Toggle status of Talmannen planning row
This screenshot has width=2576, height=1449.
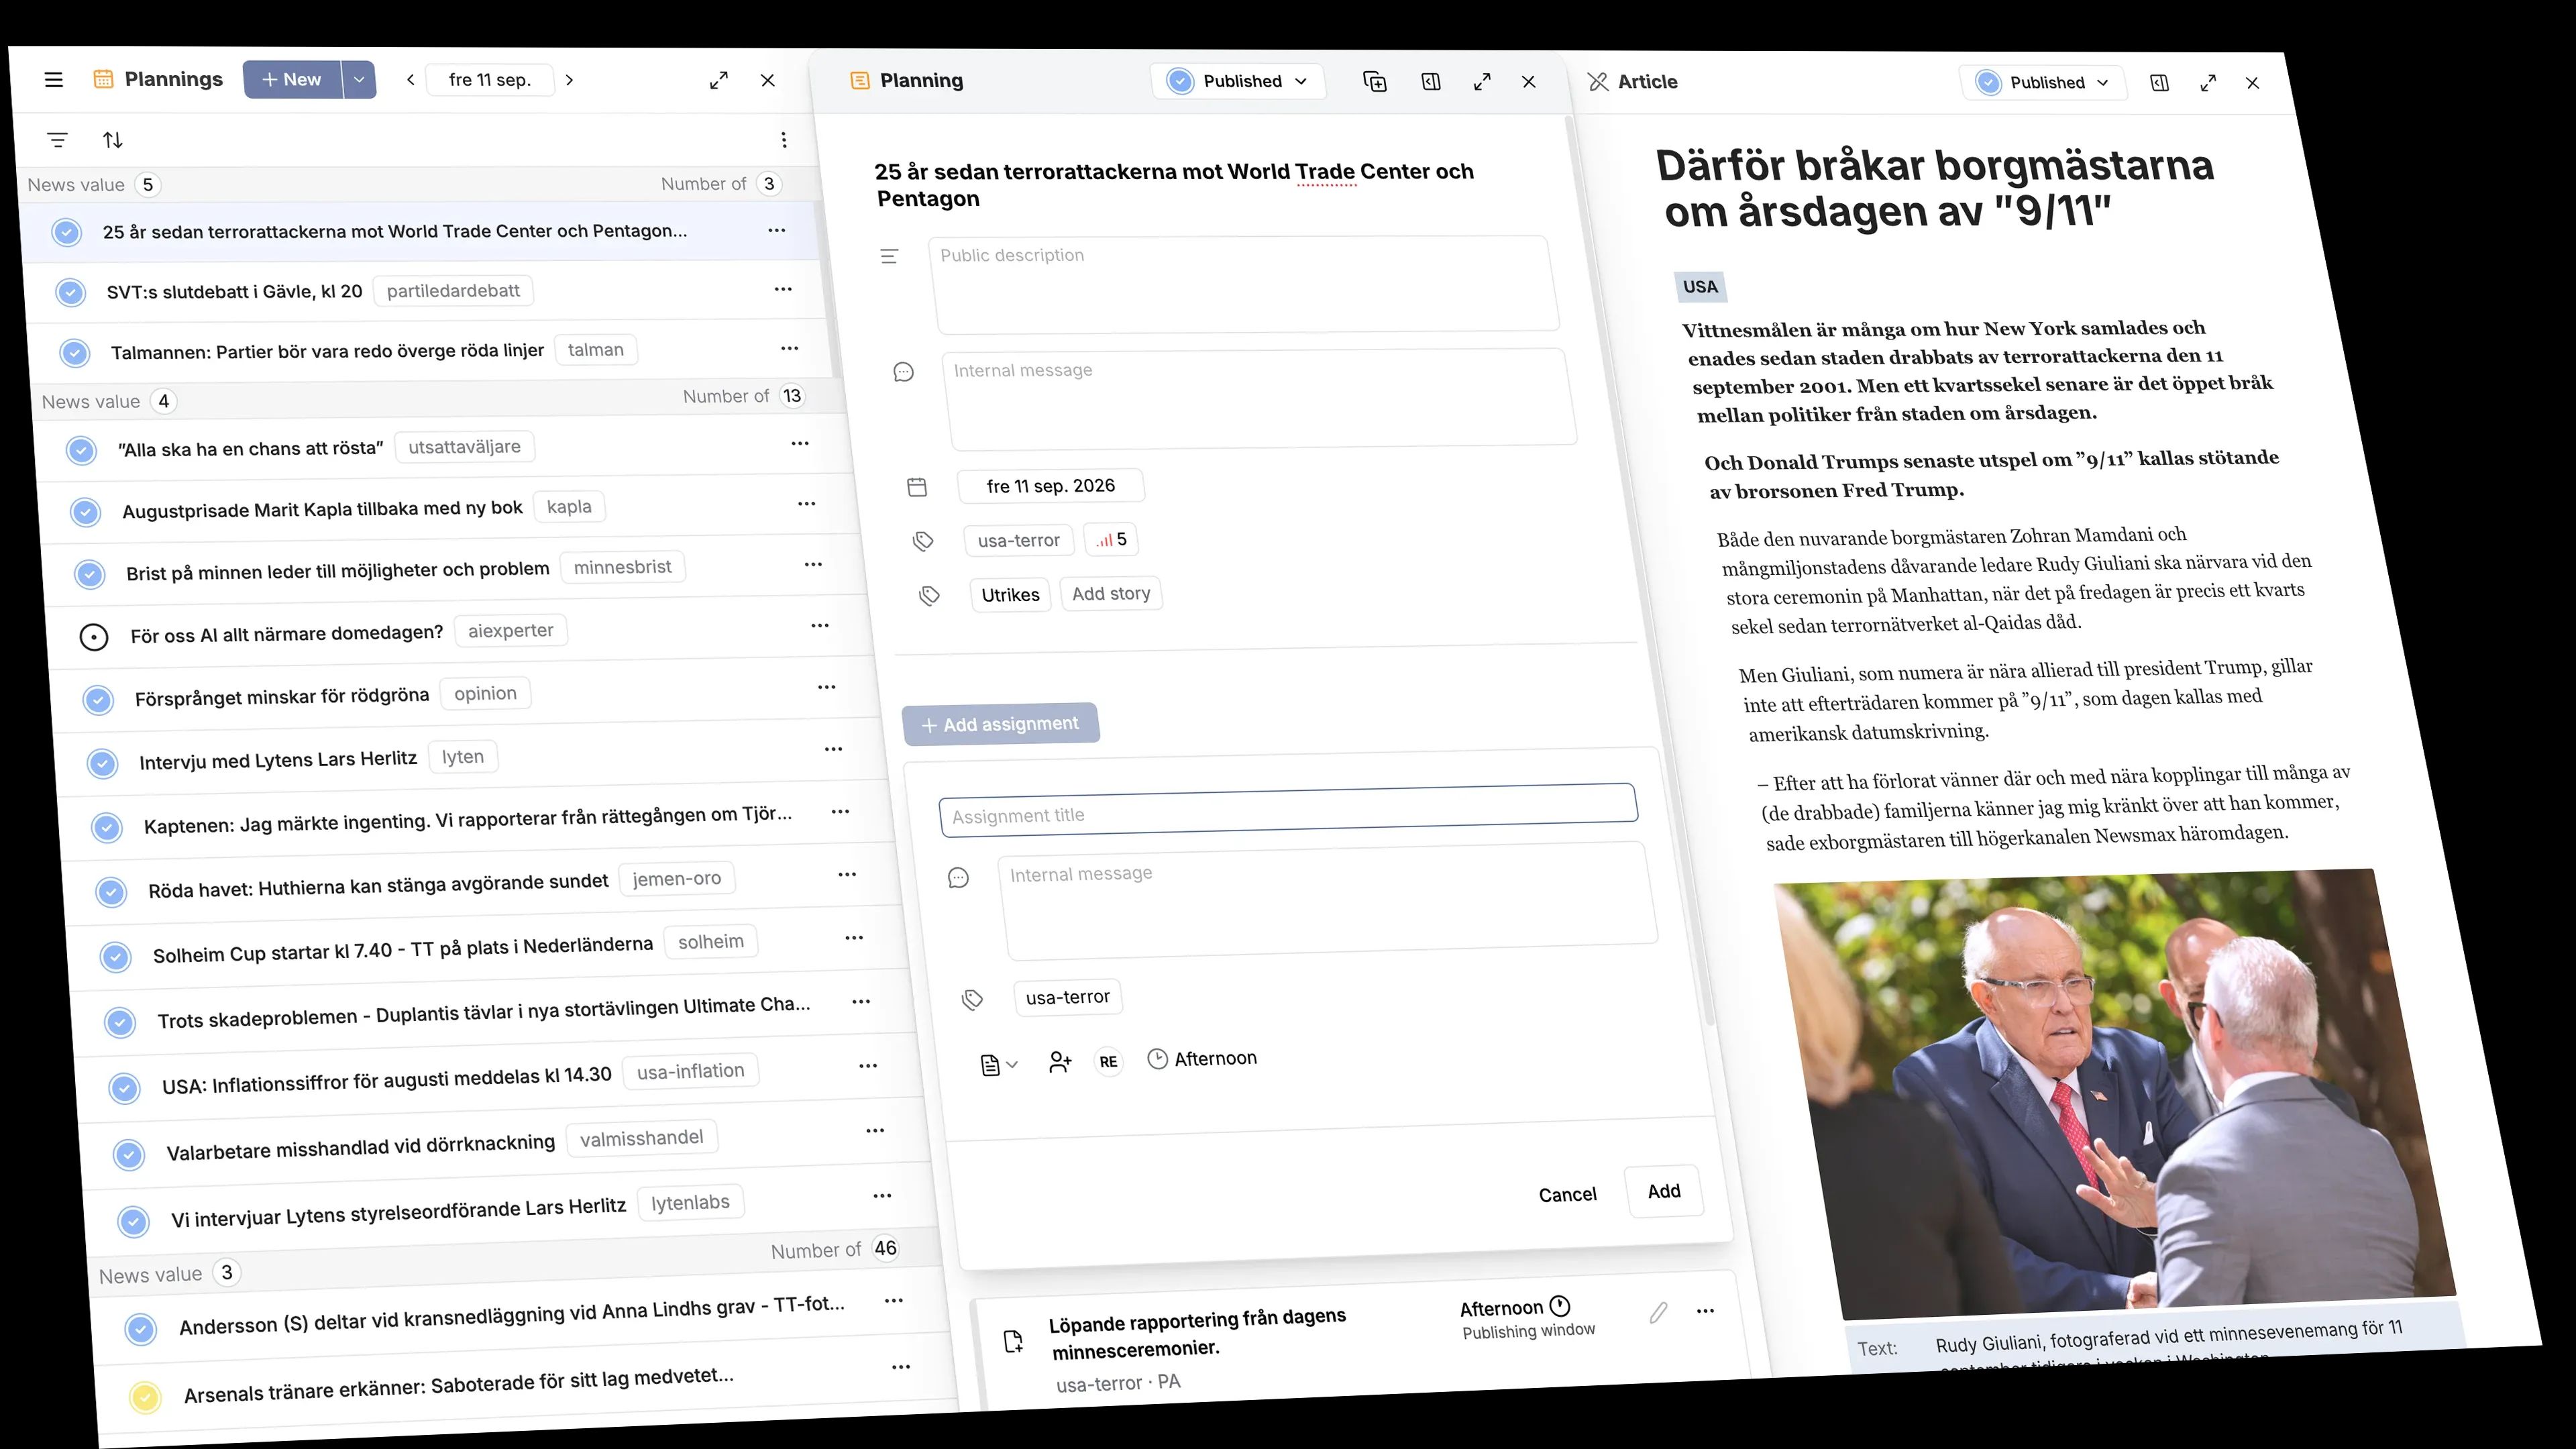[74, 352]
